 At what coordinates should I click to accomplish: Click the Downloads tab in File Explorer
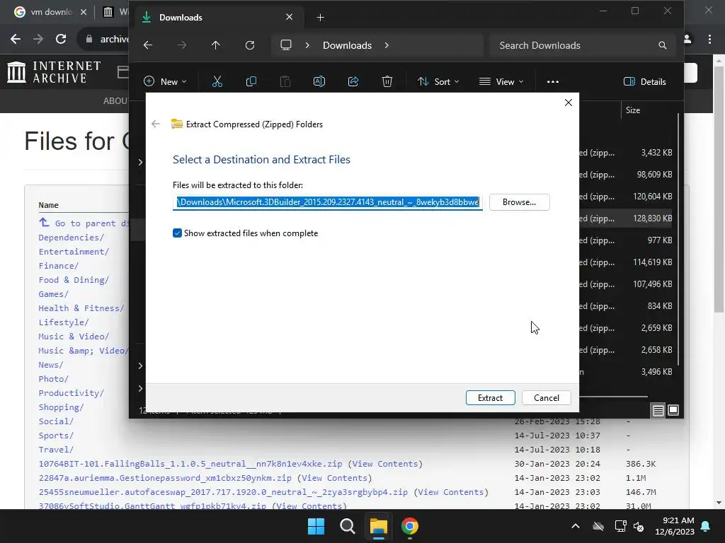pos(217,18)
